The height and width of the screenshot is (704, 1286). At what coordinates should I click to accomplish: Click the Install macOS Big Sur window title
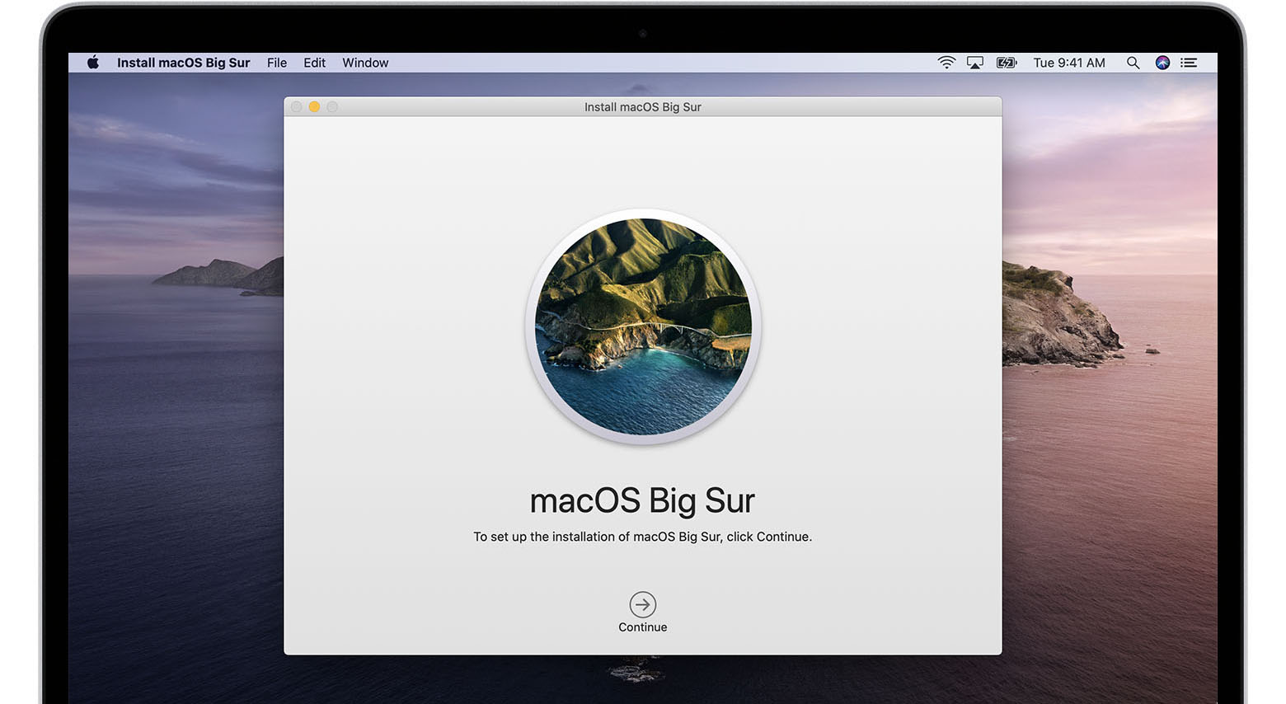643,107
